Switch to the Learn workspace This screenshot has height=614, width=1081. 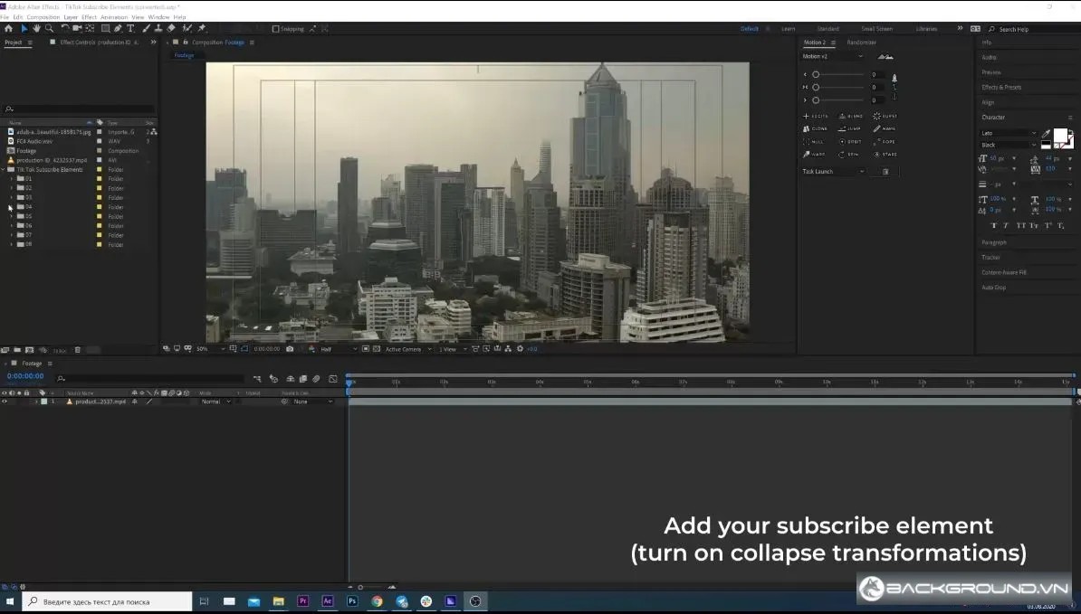coord(788,29)
